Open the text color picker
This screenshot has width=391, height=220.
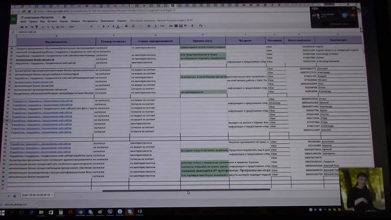[118, 26]
